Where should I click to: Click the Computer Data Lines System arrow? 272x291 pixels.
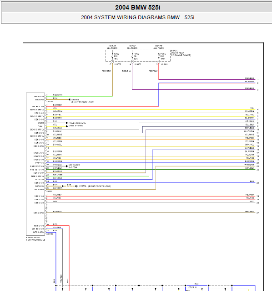(x=67, y=123)
